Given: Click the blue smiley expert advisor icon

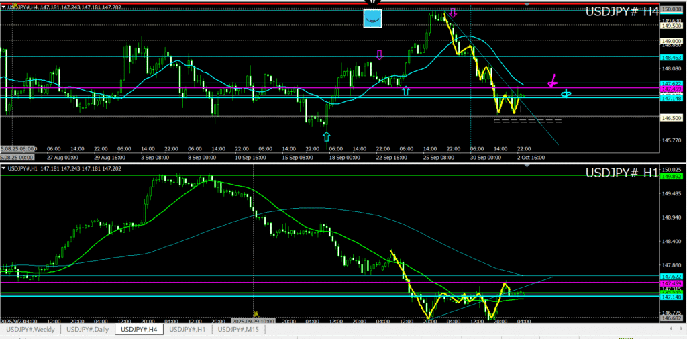Looking at the screenshot, I should [x=372, y=18].
